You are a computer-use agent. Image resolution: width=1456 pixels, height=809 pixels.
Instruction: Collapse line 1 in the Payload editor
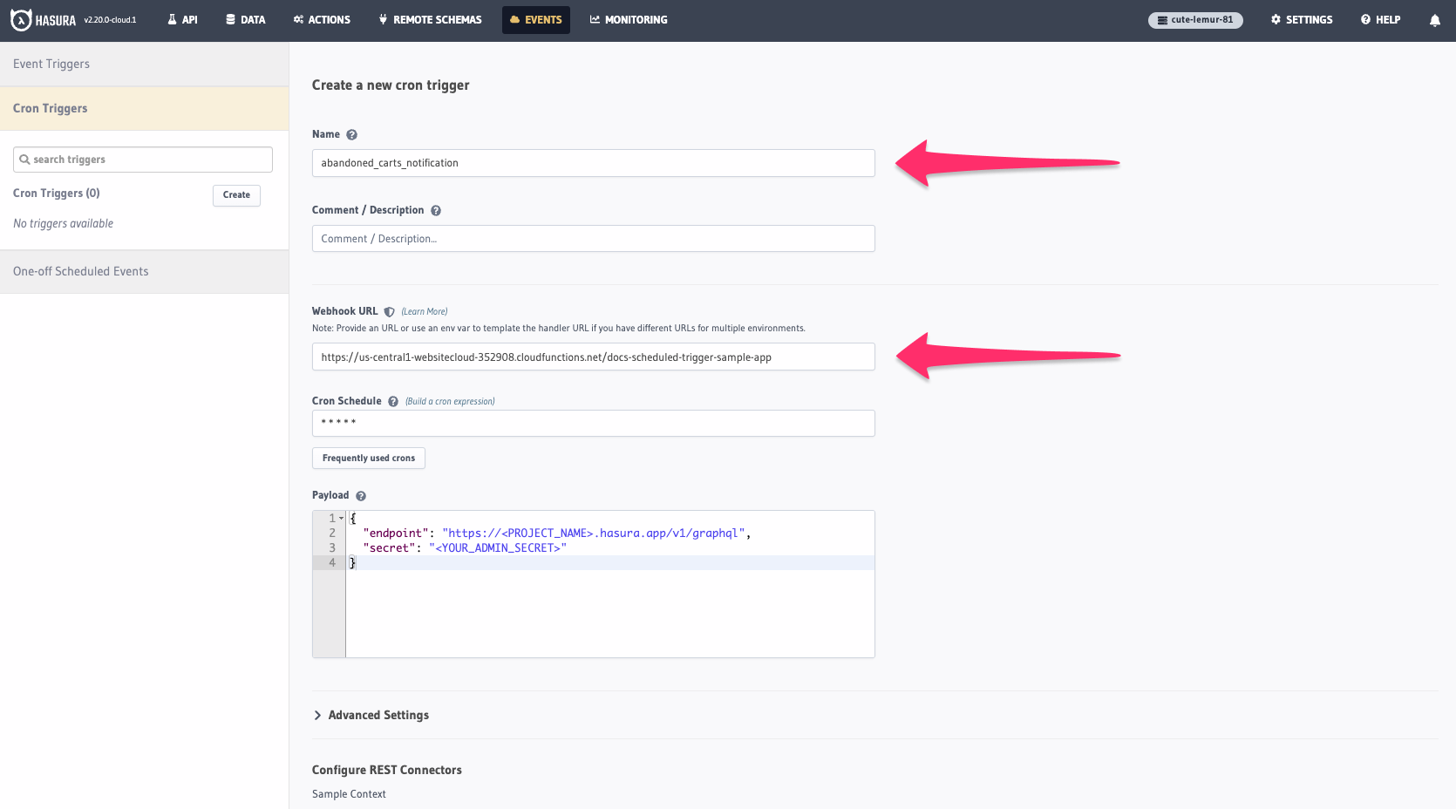pos(341,517)
